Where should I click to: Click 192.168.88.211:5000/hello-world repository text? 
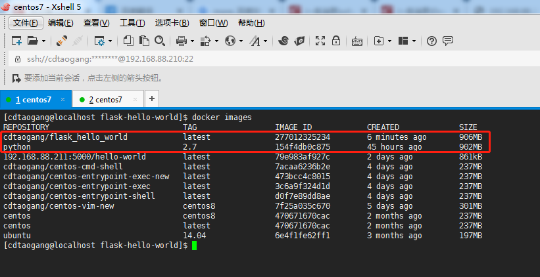pyautogui.click(x=74, y=157)
